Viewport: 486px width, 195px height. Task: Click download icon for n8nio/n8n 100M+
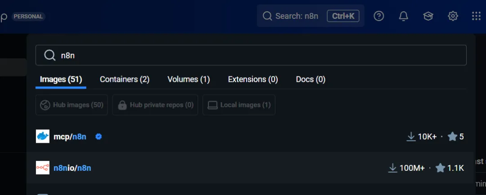pos(393,168)
